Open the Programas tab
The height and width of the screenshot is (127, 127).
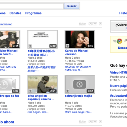coord(33,13)
